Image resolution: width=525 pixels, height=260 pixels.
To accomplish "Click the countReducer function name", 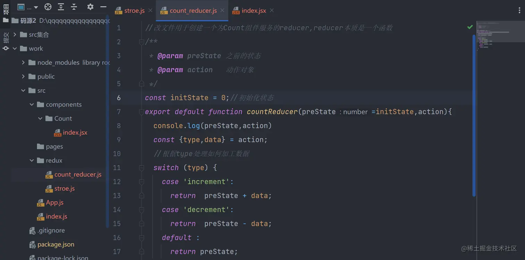I will point(273,112).
